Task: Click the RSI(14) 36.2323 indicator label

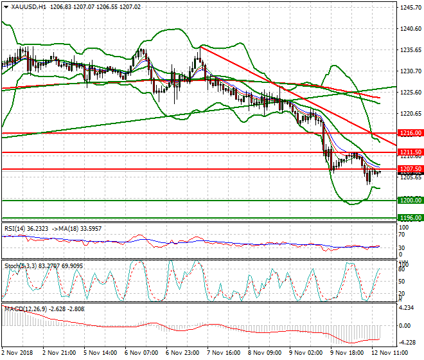Action: 26,229
